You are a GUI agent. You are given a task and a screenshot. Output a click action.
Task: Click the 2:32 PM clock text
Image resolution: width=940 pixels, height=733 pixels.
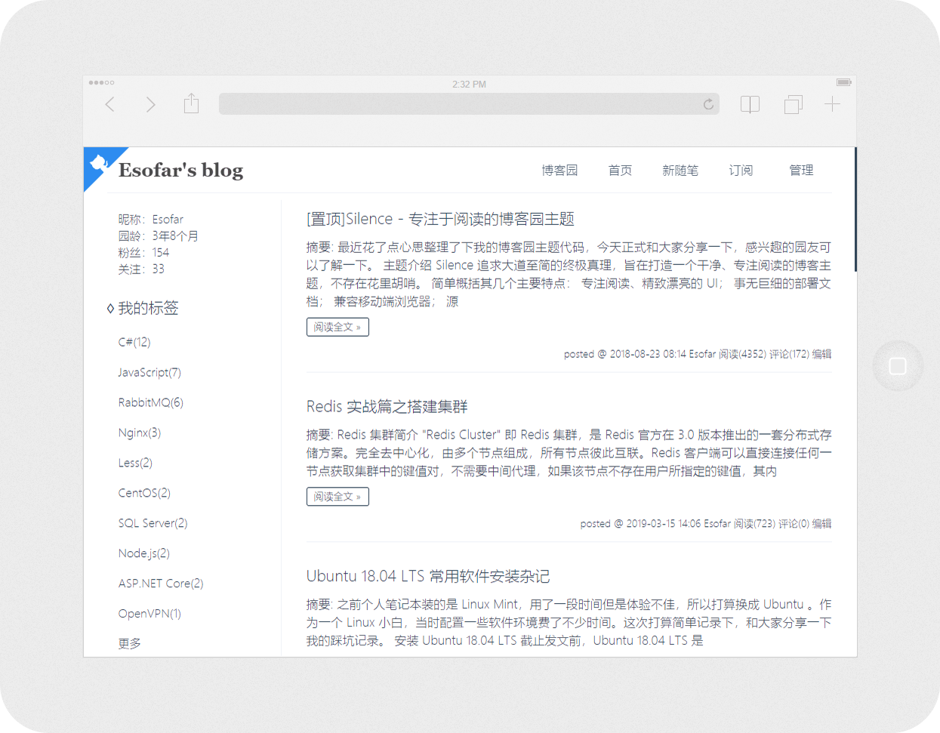coord(469,84)
